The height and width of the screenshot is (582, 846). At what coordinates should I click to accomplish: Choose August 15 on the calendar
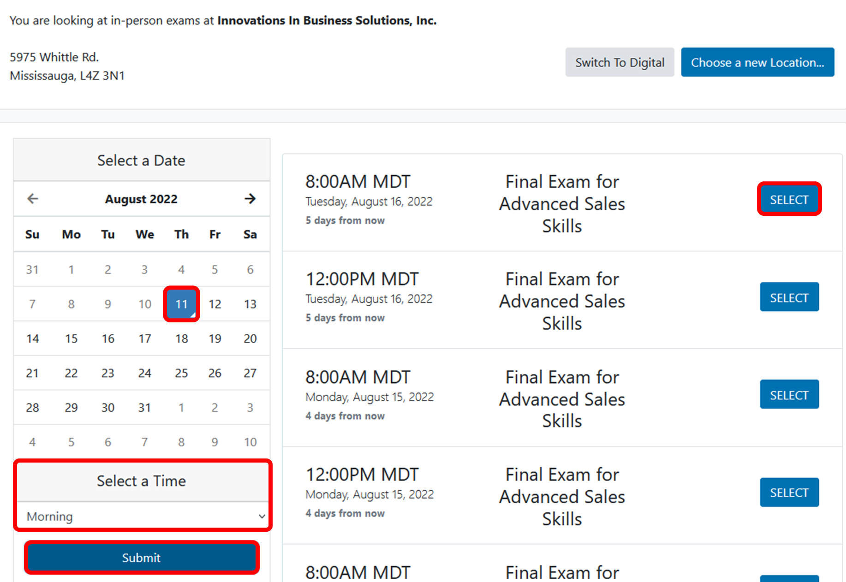(x=71, y=339)
